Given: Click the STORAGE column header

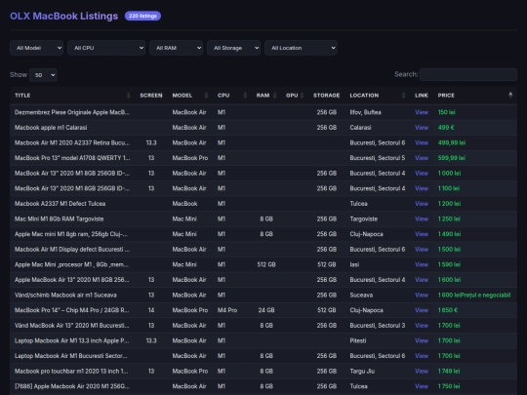Looking at the screenshot, I should (326, 96).
